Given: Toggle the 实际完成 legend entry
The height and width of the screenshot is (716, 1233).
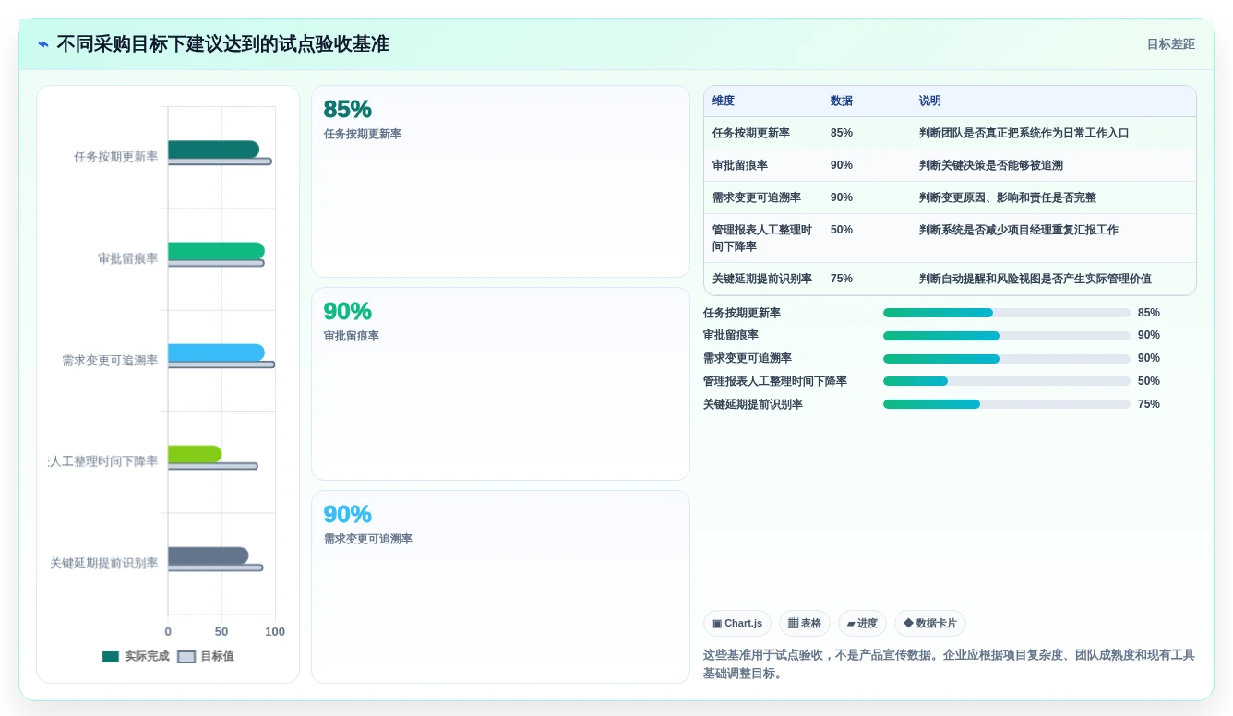Looking at the screenshot, I should pos(136,657).
